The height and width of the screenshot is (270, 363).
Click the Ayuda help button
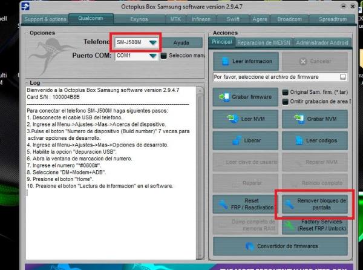[181, 42]
